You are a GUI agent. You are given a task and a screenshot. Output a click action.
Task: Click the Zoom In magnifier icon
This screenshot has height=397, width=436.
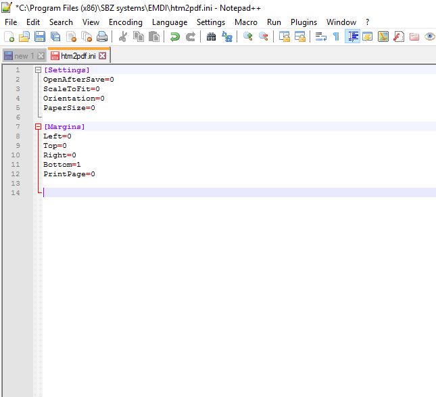pyautogui.click(x=248, y=36)
